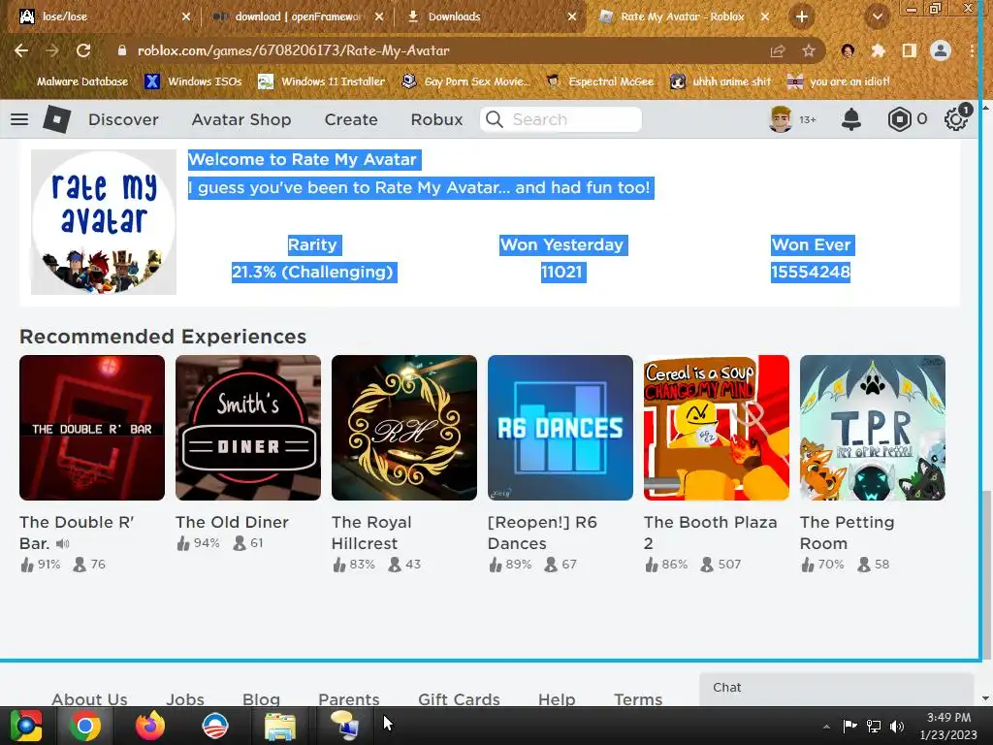Click the Rate My Avatar badge image
993x745 pixels.
tap(104, 222)
